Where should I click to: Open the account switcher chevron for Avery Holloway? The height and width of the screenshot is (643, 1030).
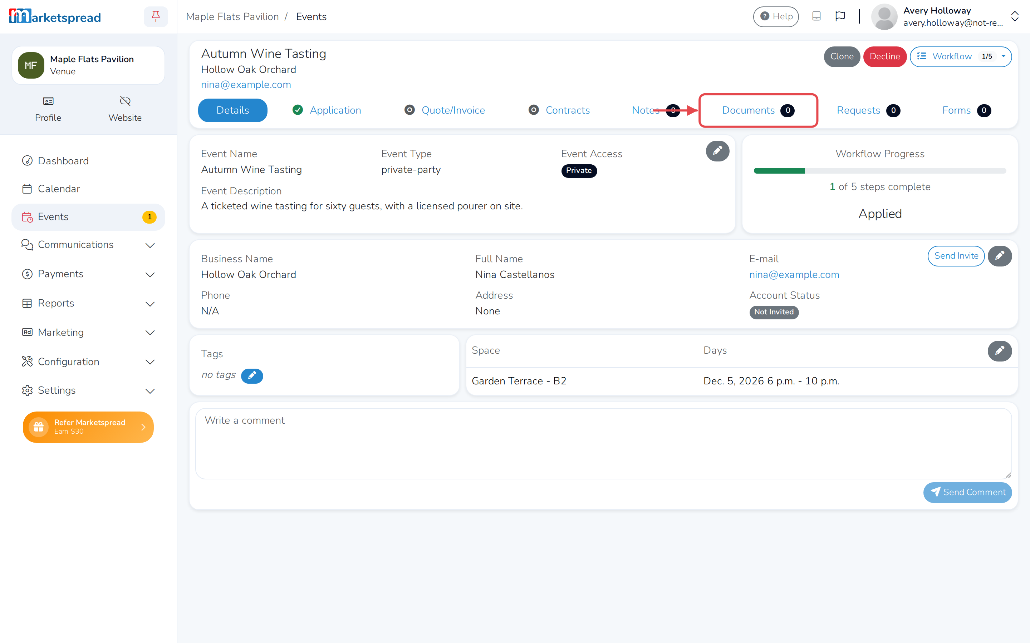tap(1015, 16)
